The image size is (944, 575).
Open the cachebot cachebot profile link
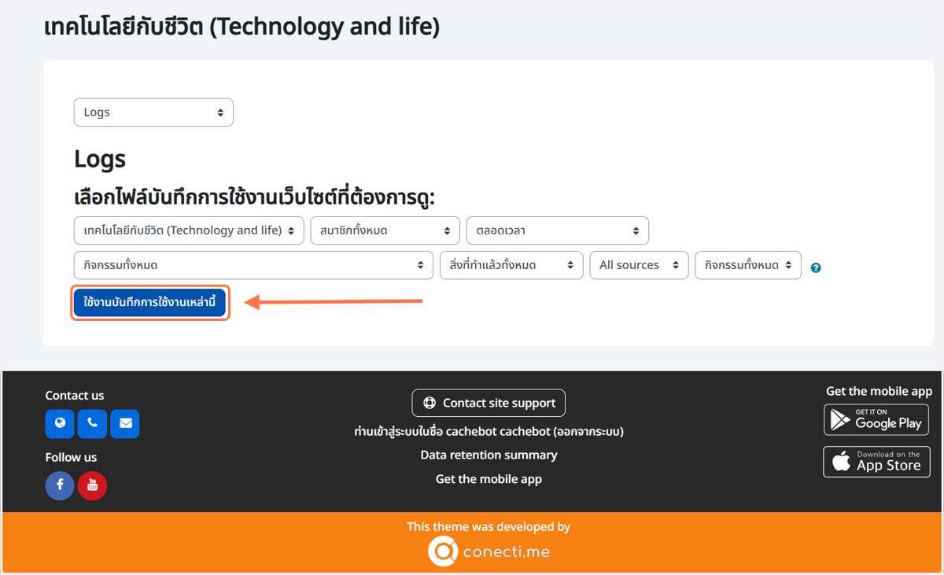tap(498, 431)
